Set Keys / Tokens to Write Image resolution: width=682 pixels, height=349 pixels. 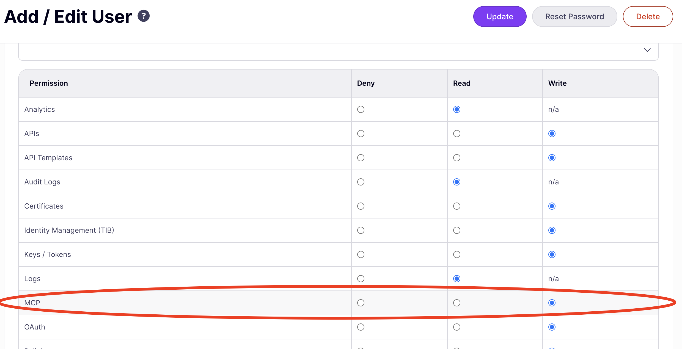point(552,254)
